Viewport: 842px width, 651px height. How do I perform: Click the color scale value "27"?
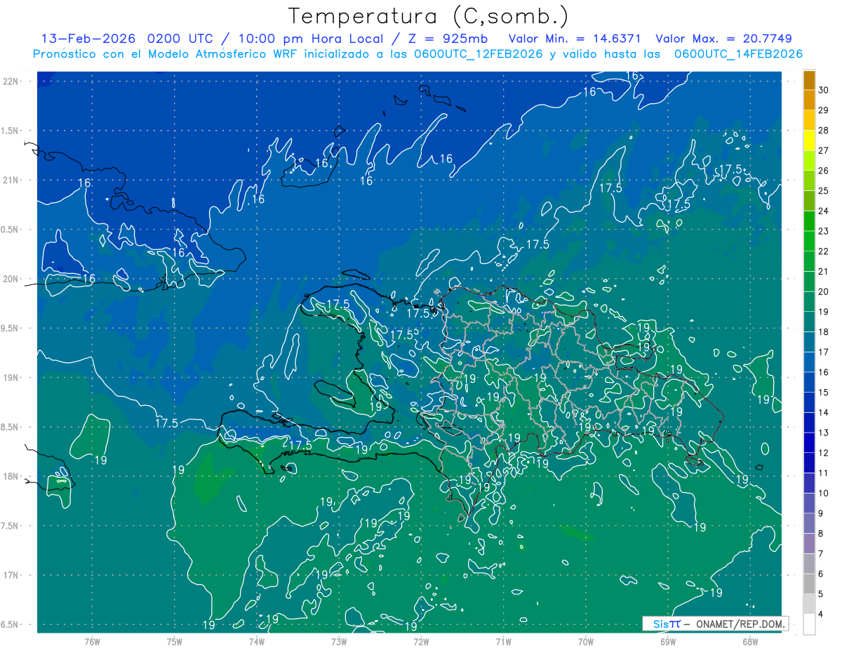point(824,150)
